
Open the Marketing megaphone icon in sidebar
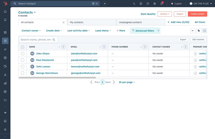coord(5,49)
